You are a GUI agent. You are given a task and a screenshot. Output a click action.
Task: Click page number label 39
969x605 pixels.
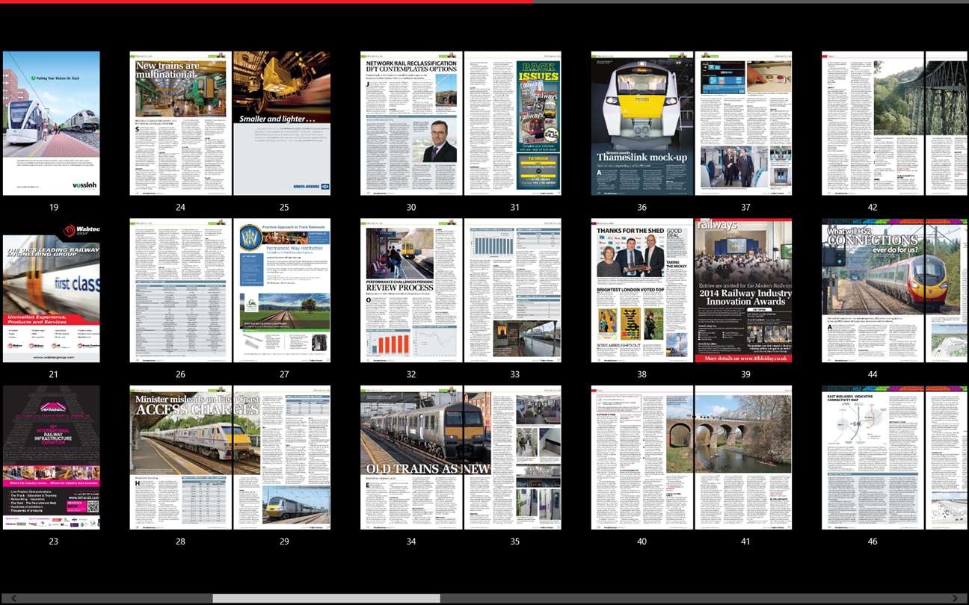pyautogui.click(x=745, y=374)
